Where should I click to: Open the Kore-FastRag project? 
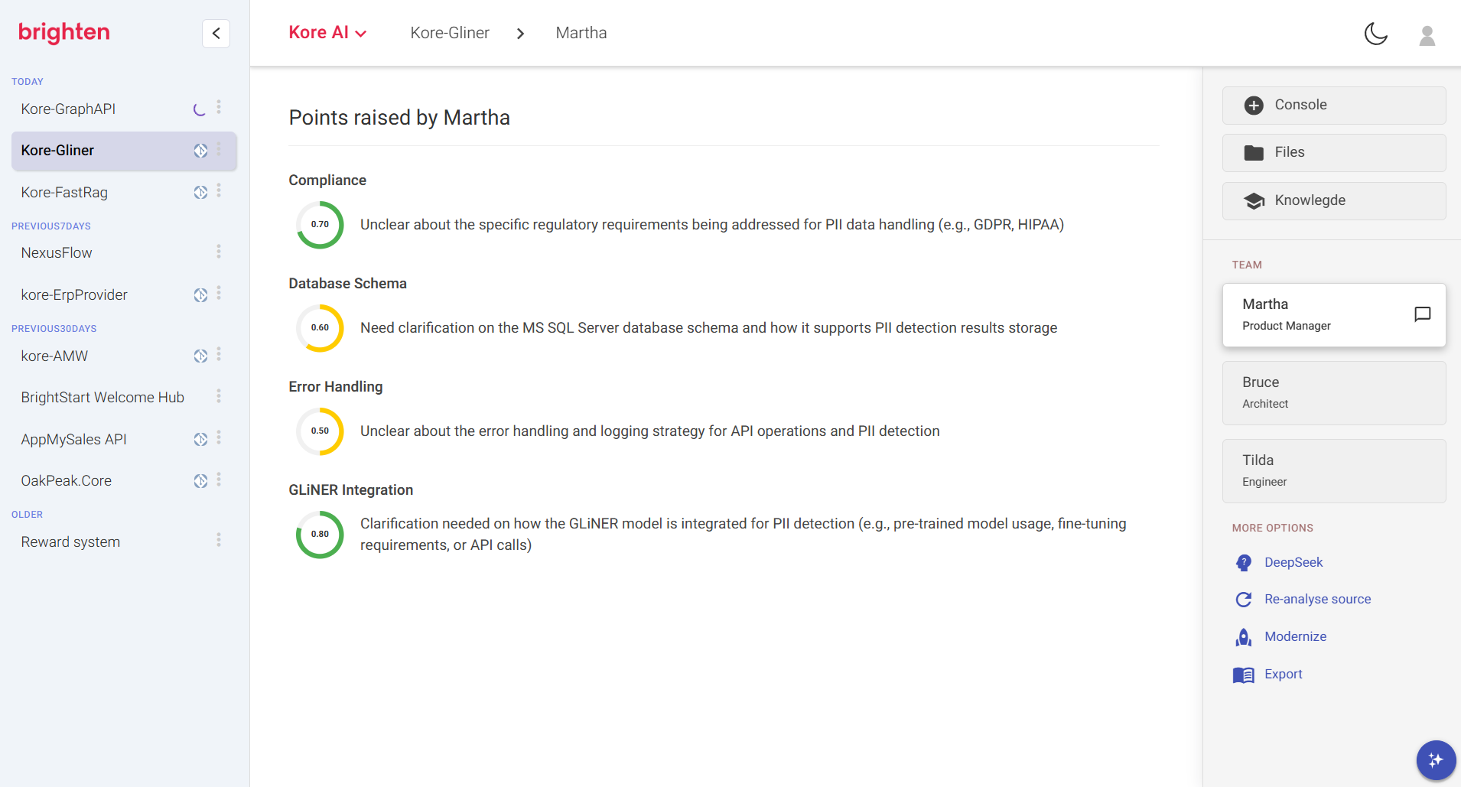pos(64,192)
